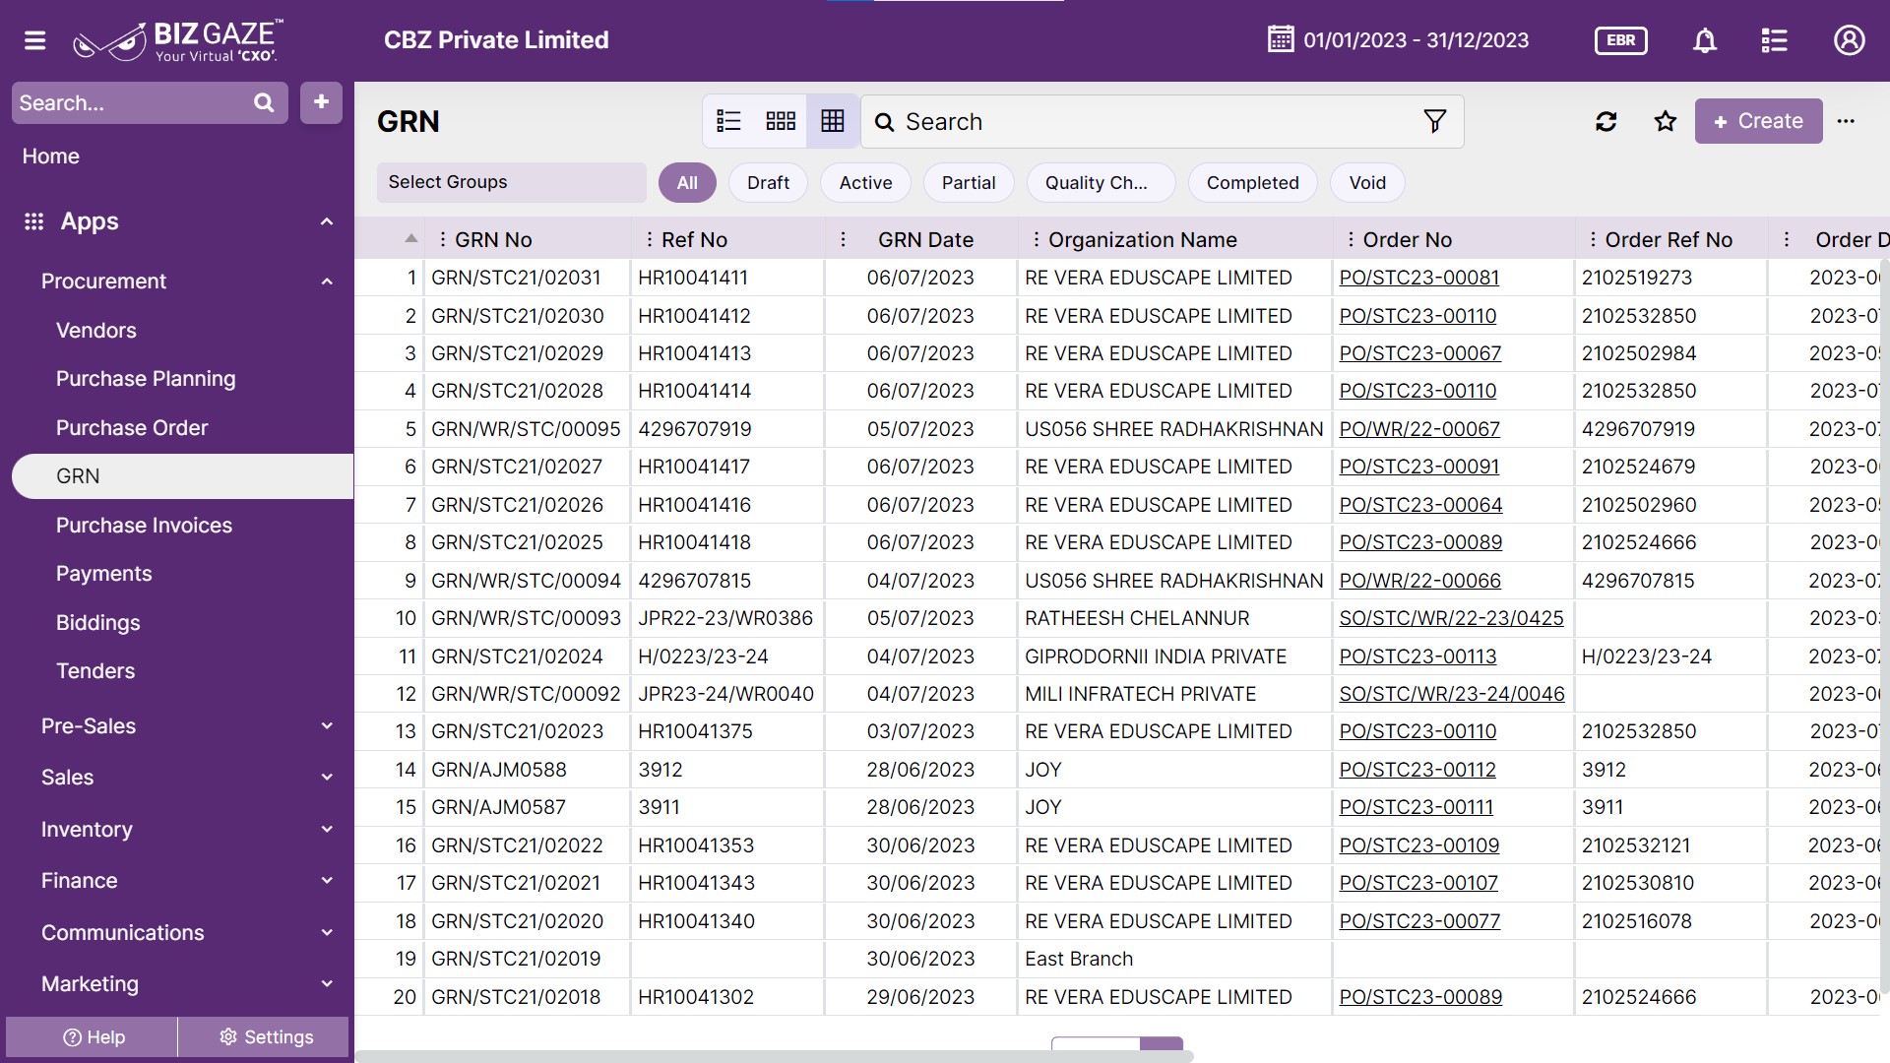Viewport: 1890px width, 1063px height.
Task: Open Payments in sidebar
Action: pos(103,574)
